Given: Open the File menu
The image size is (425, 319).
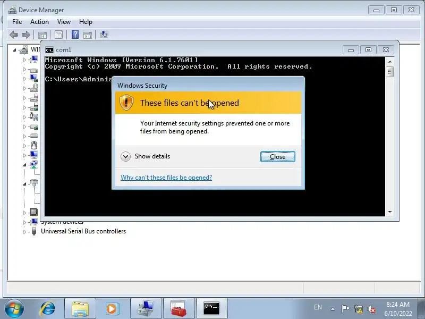Looking at the screenshot, I should coord(17,22).
